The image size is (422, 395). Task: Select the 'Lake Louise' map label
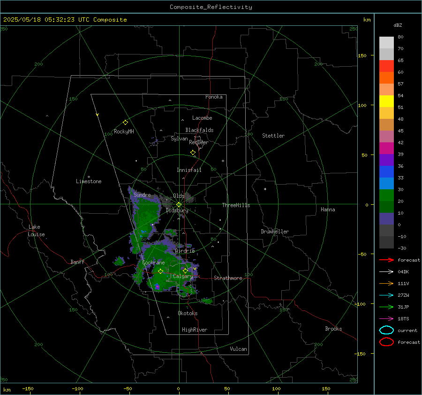36,231
